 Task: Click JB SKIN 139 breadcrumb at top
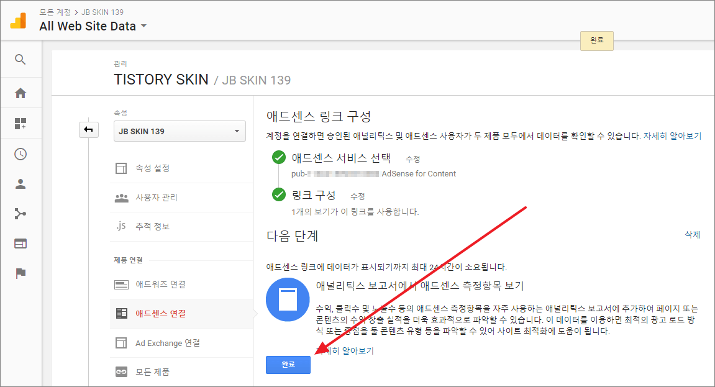tap(102, 12)
